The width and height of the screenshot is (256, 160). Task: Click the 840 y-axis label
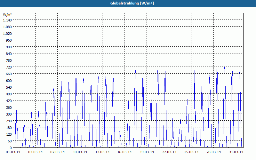9,54
